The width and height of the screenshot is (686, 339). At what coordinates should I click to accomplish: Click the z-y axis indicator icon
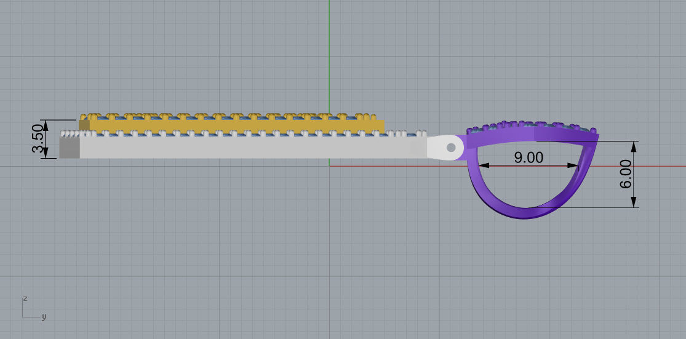pos(34,308)
